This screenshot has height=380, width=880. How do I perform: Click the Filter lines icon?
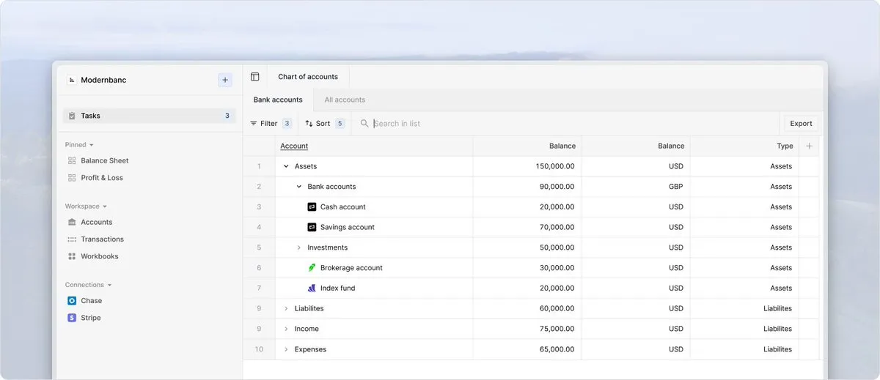click(x=254, y=124)
